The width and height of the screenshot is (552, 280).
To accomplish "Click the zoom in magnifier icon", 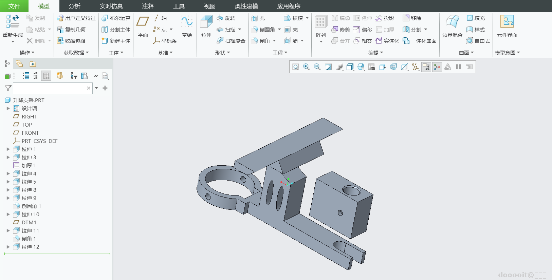I will [x=307, y=67].
